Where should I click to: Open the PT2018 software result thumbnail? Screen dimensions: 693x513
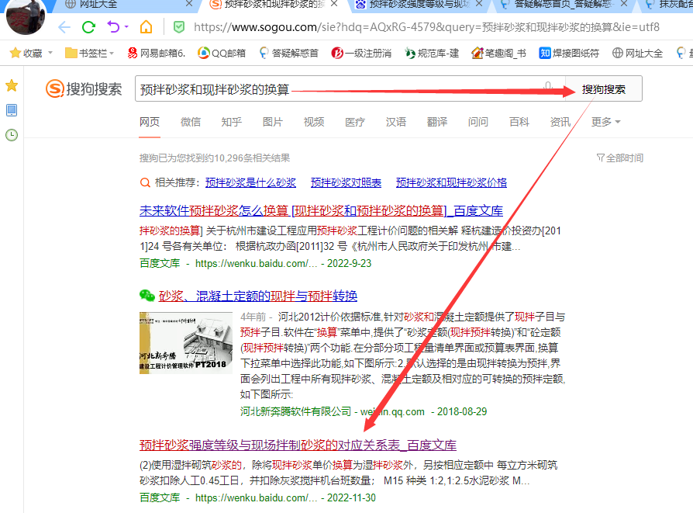[x=186, y=343]
